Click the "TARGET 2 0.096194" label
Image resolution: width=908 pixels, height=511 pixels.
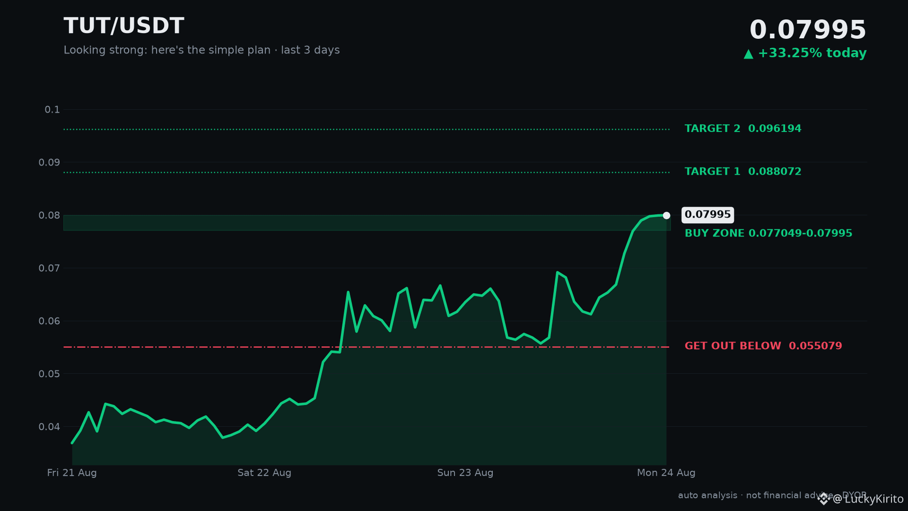tap(743, 129)
